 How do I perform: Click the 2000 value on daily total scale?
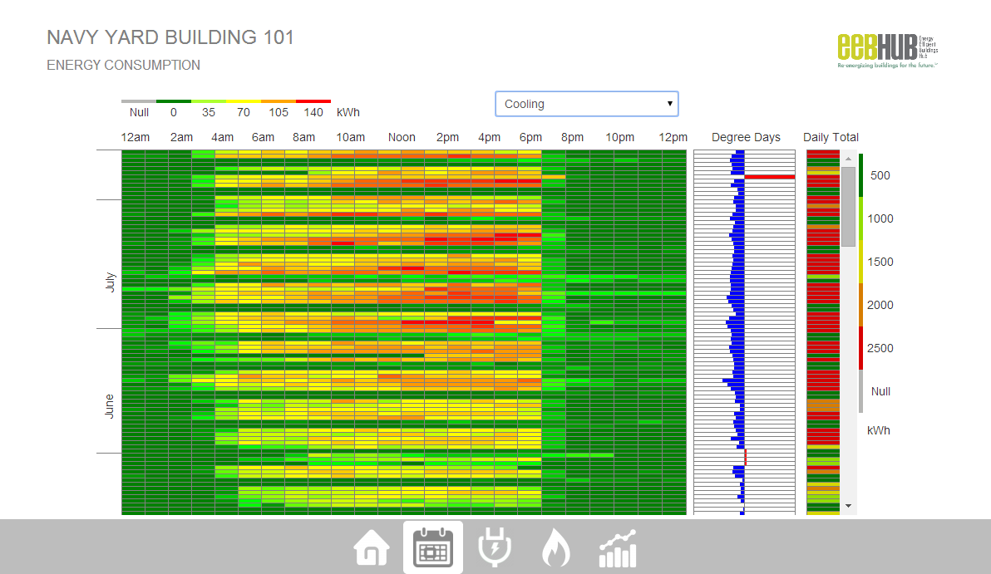pyautogui.click(x=880, y=305)
